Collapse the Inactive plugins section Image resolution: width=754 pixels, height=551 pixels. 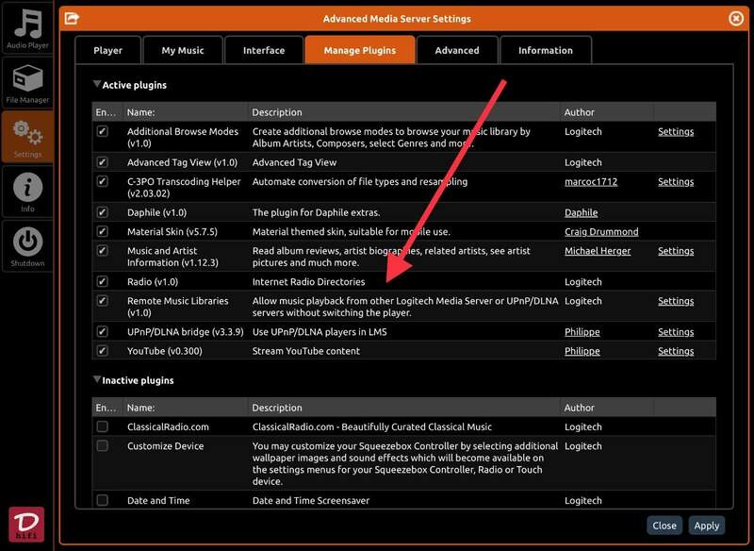coord(97,380)
